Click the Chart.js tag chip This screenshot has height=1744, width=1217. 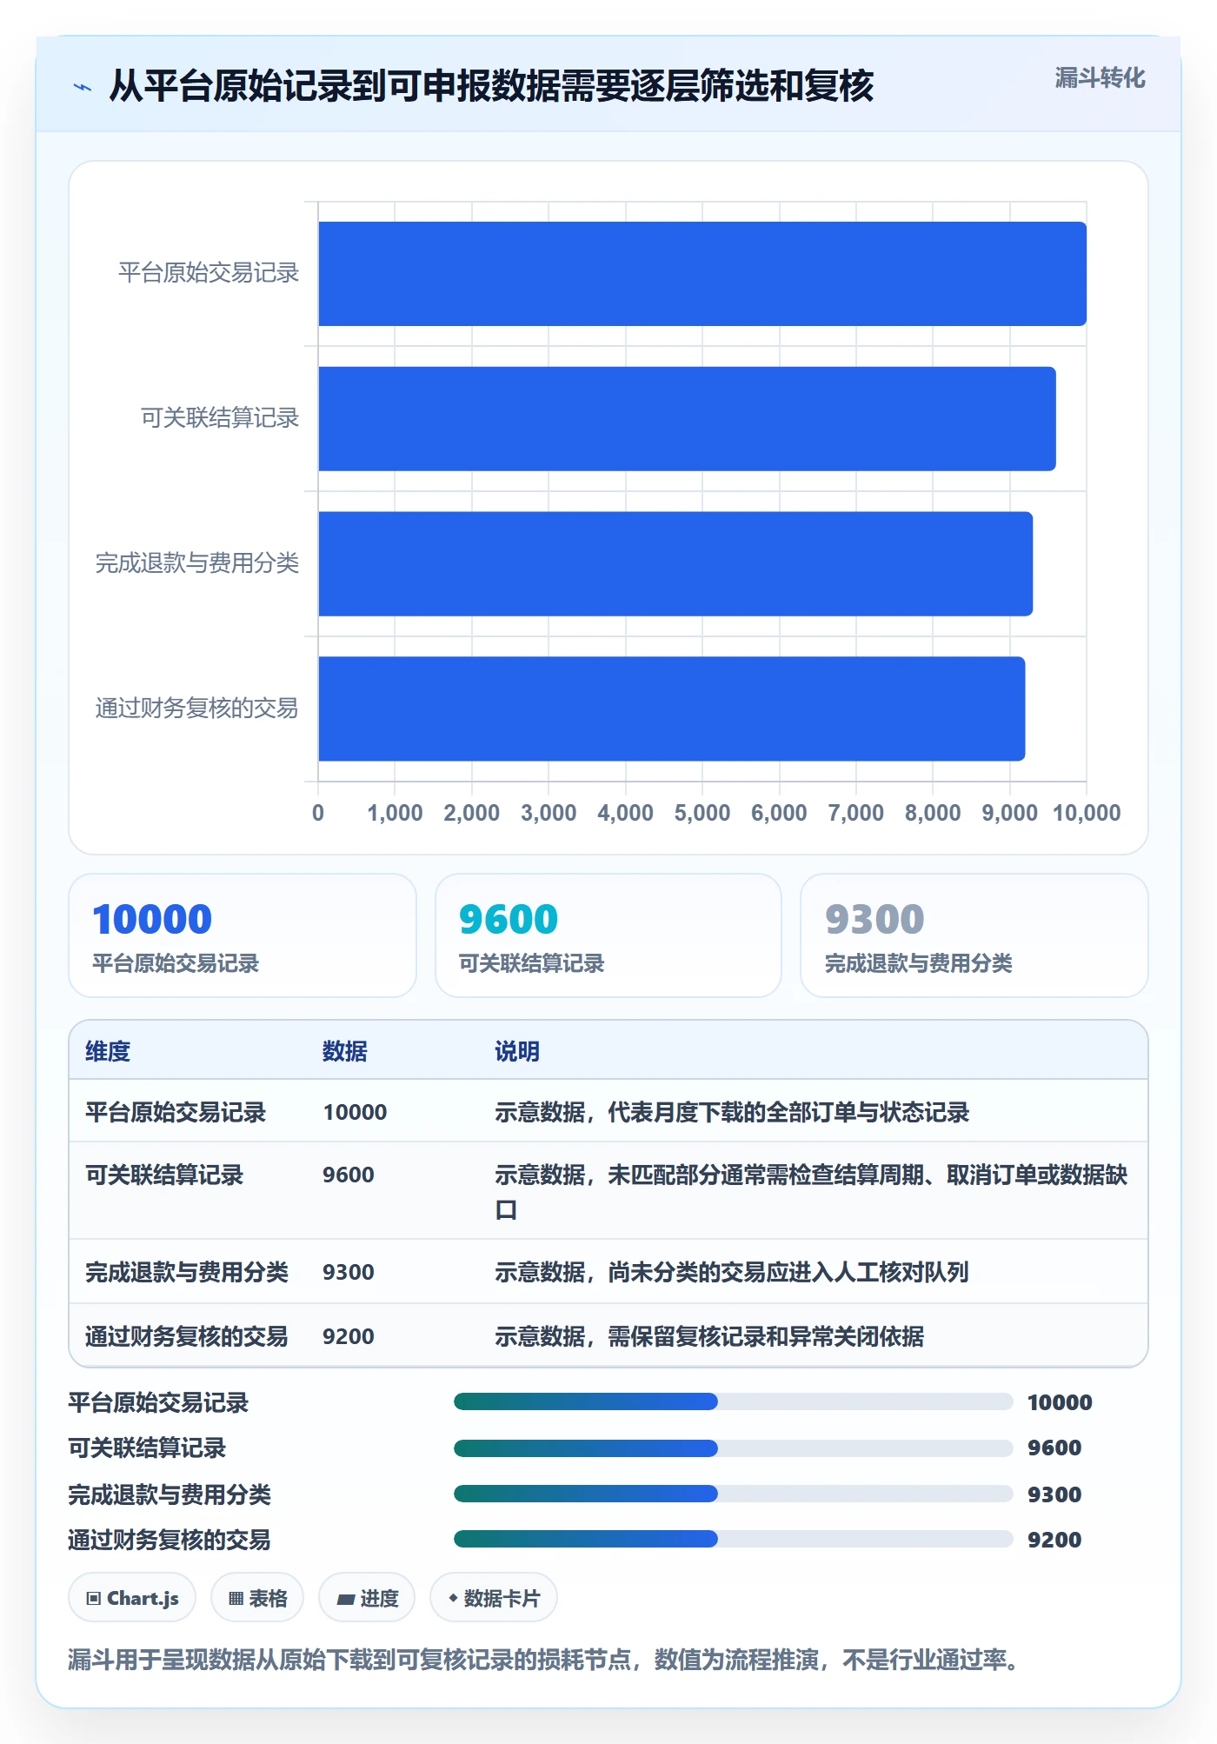point(132,1598)
